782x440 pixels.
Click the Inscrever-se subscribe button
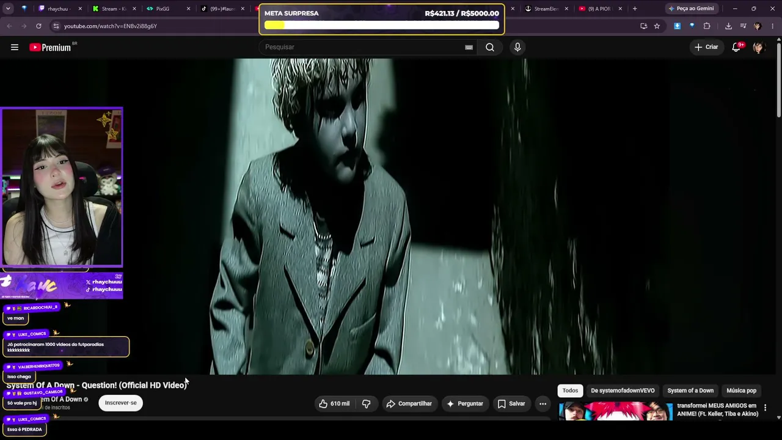[x=120, y=403]
